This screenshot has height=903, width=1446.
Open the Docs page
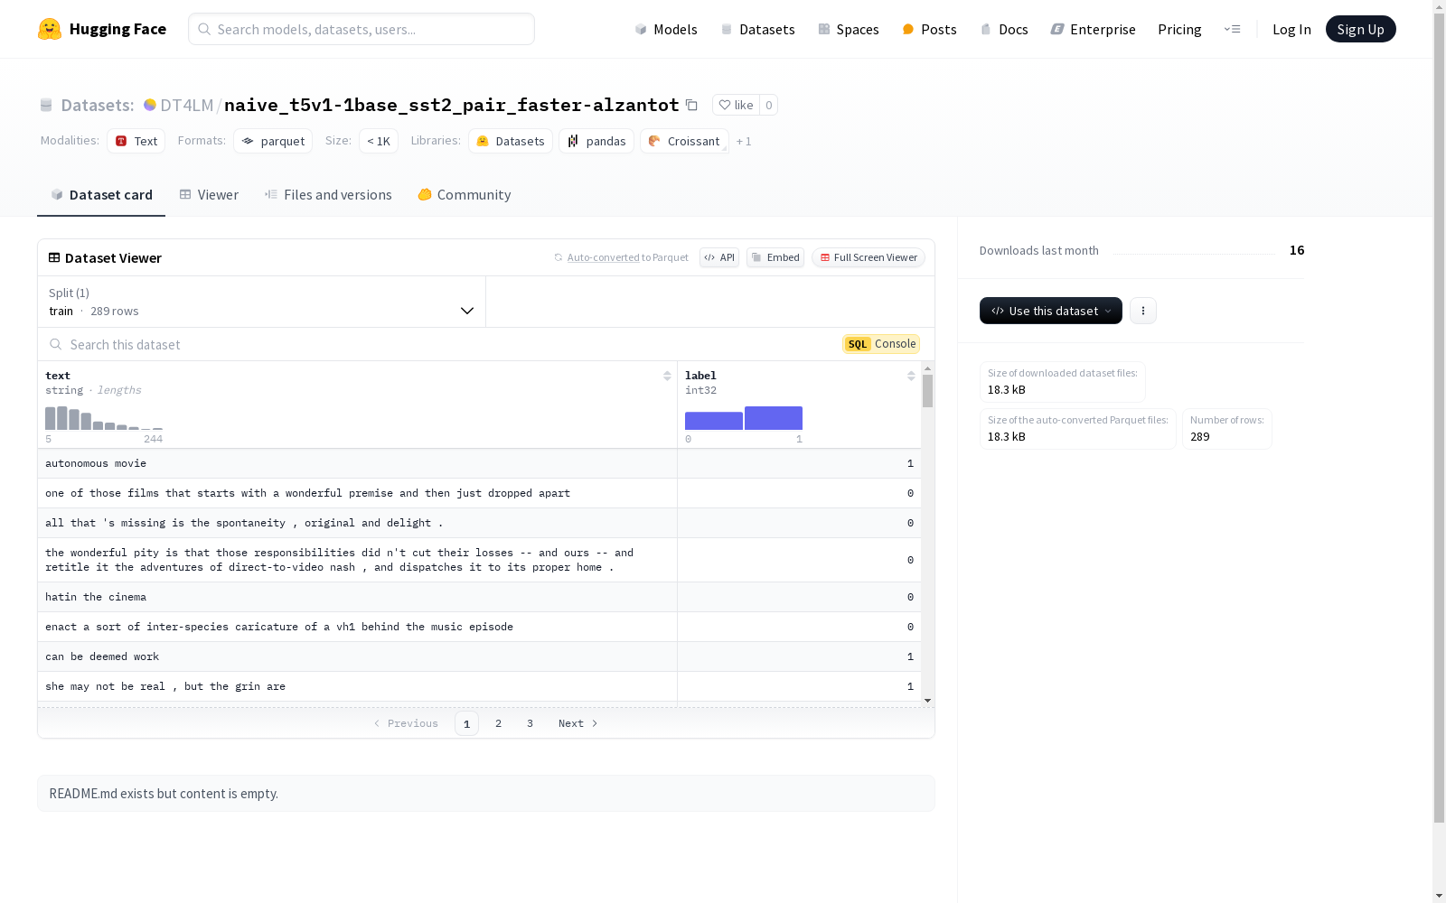click(1004, 29)
